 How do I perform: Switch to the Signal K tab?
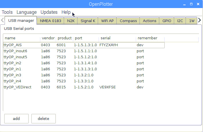click(x=88, y=21)
